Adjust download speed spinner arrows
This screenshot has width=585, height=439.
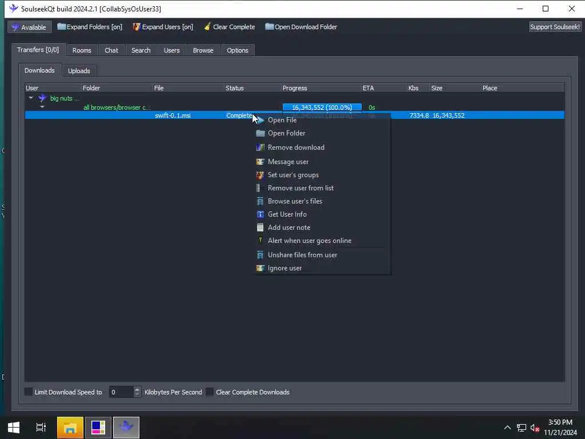(x=137, y=392)
